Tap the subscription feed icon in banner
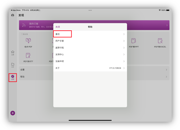 click(24, 25)
